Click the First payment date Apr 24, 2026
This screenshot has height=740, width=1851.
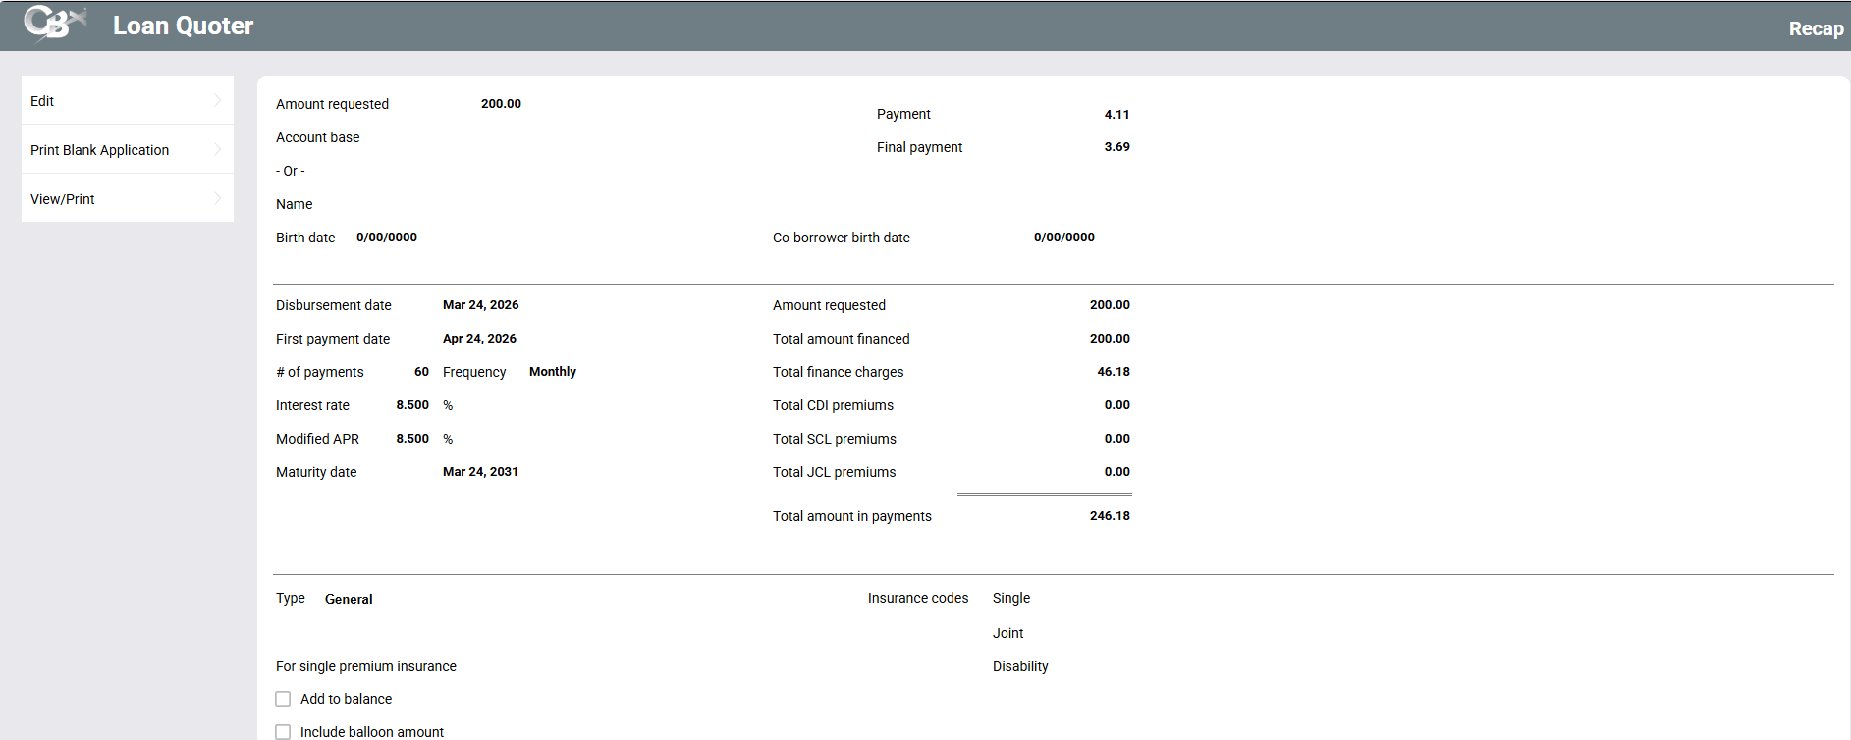[479, 339]
